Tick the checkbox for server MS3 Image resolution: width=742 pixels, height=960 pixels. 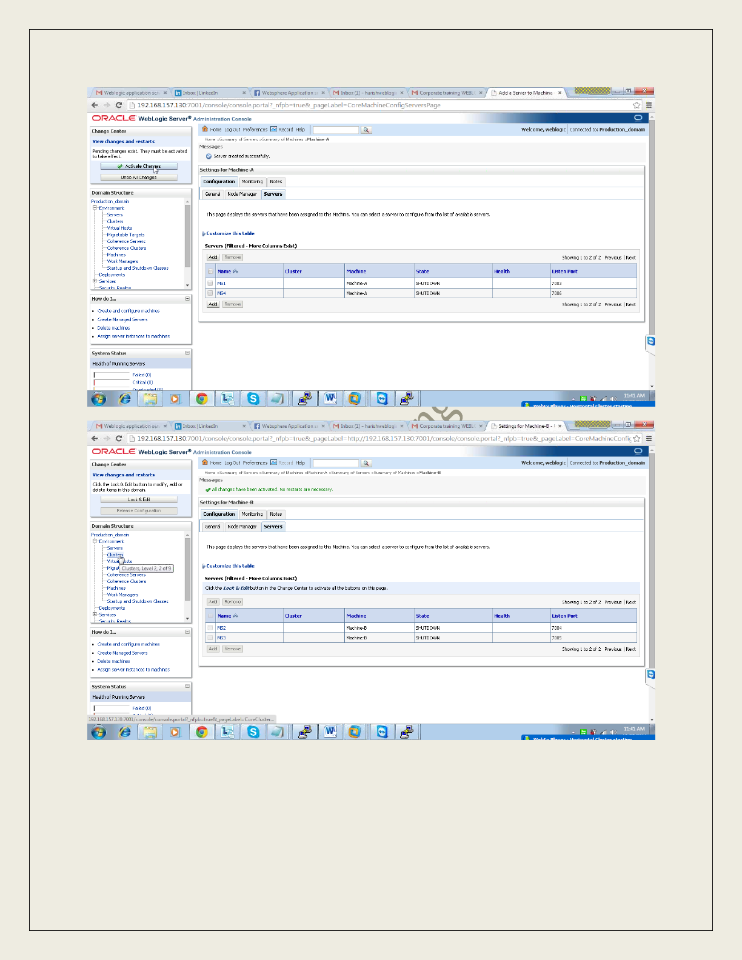pyautogui.click(x=210, y=638)
